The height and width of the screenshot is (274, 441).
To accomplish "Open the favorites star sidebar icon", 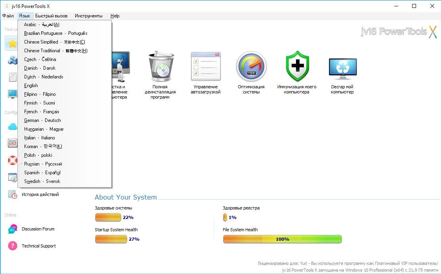I will (12, 43).
